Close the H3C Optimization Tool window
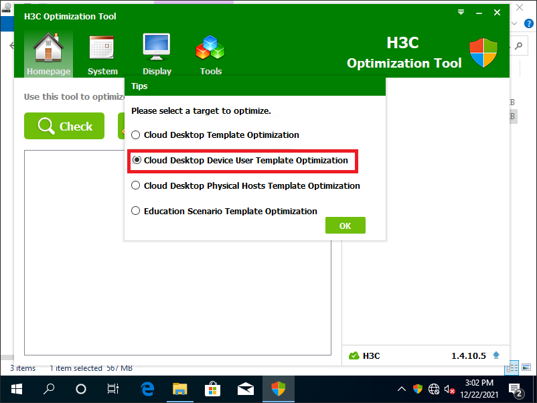This screenshot has width=537, height=403. tap(497, 13)
